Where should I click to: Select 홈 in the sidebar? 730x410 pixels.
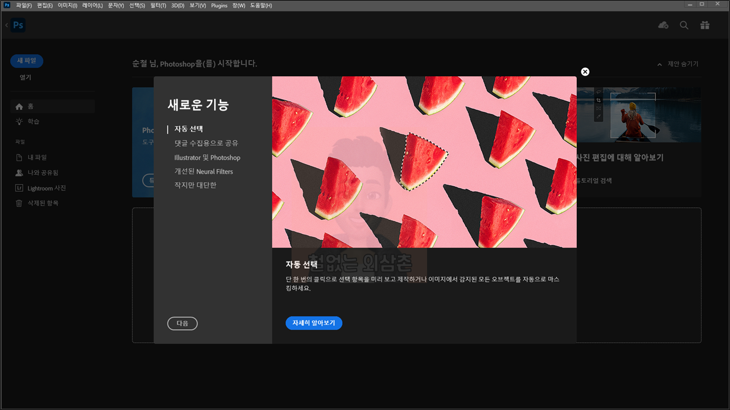(52, 106)
